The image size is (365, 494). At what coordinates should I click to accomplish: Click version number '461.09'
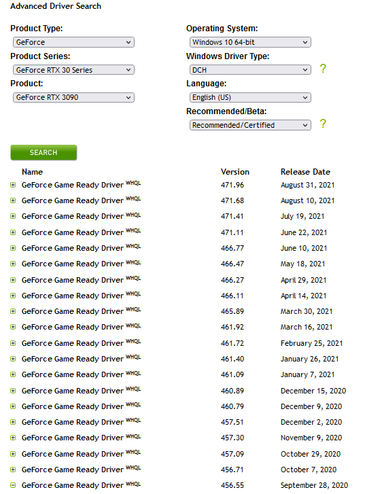point(232,374)
